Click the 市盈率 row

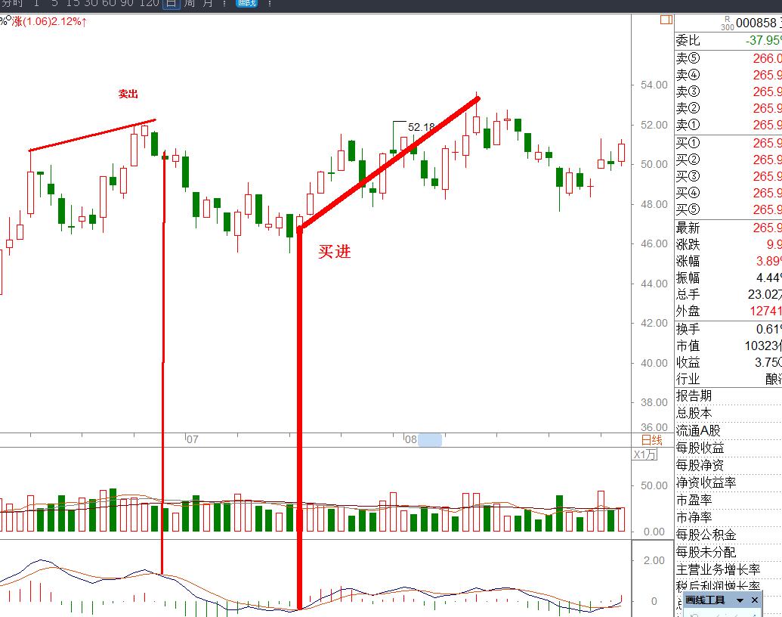728,501
